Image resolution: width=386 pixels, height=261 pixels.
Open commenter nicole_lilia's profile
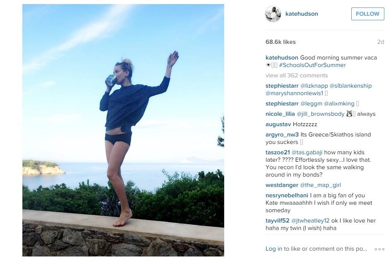280,114
